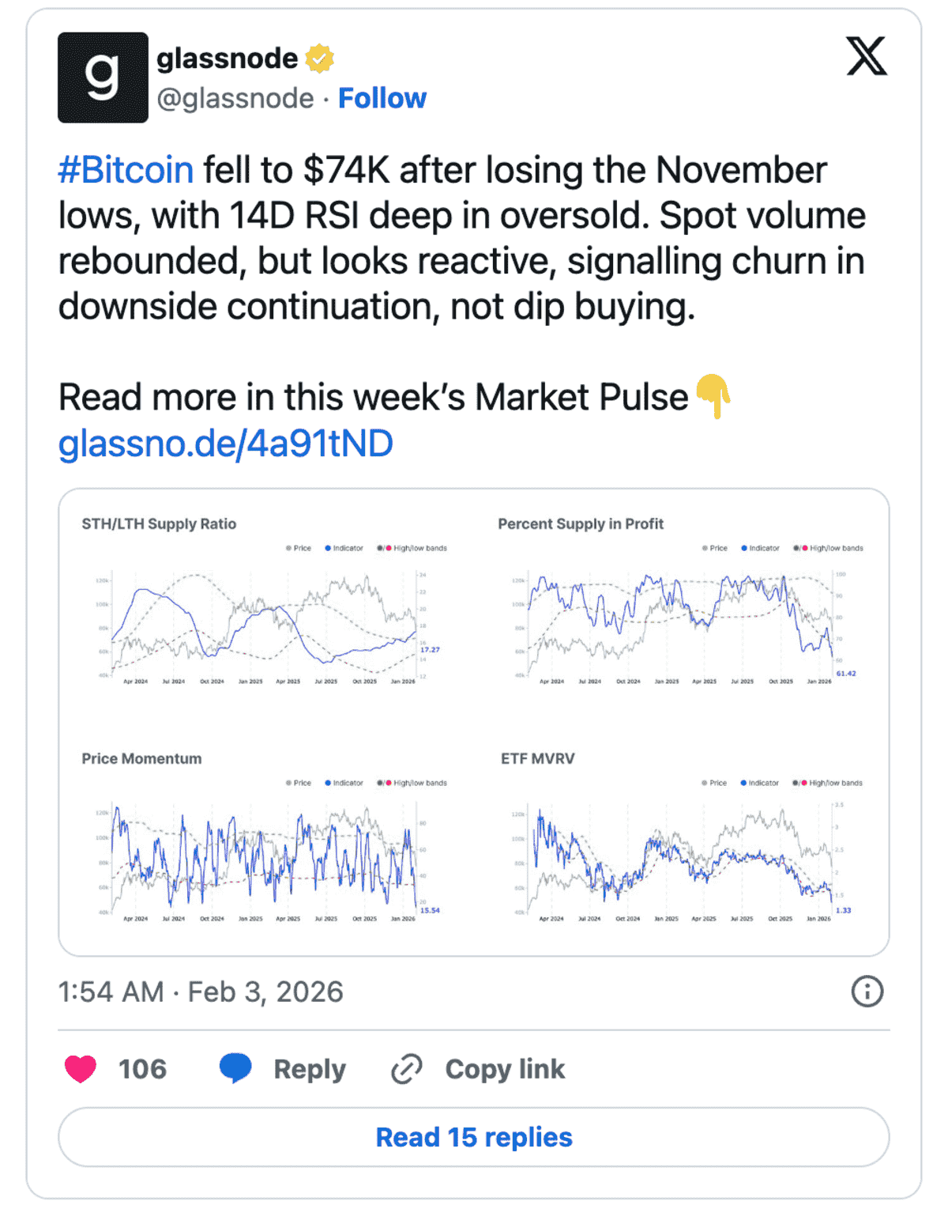Image resolution: width=948 pixels, height=1209 pixels.
Task: Click the blue reply speech bubble icon
Action: click(235, 1068)
